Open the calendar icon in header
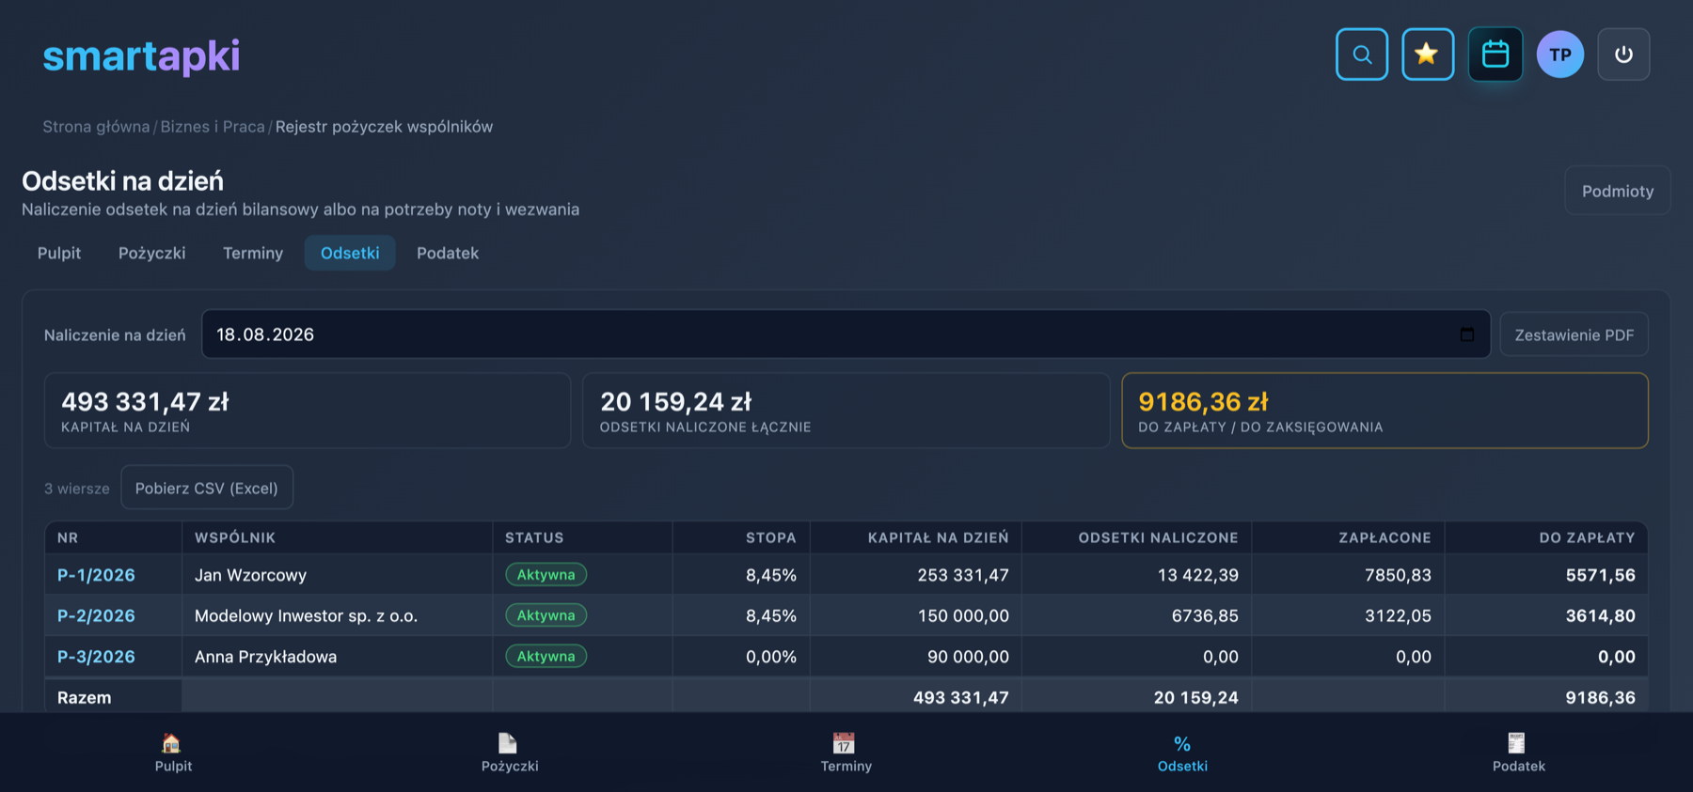This screenshot has width=1693, height=792. tap(1495, 54)
